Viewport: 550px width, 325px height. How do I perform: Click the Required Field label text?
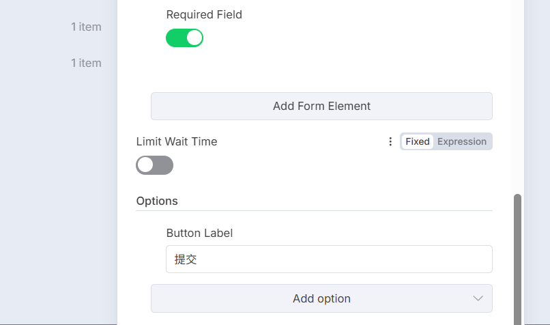(x=204, y=14)
